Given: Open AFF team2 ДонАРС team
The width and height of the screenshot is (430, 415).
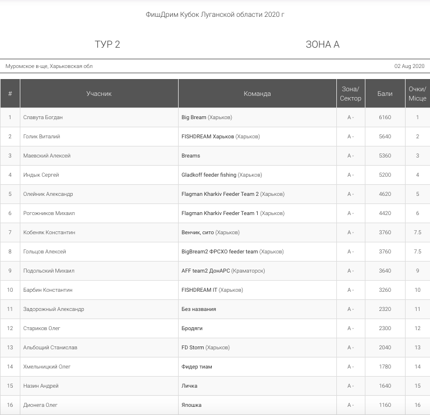Looking at the screenshot, I should [205, 271].
